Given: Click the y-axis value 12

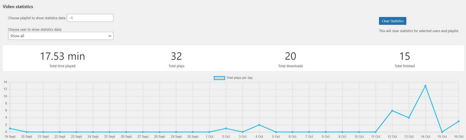Looking at the screenshot, I should [5, 89].
